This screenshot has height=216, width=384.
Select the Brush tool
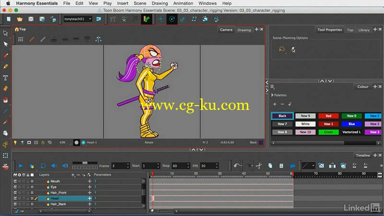5,55
